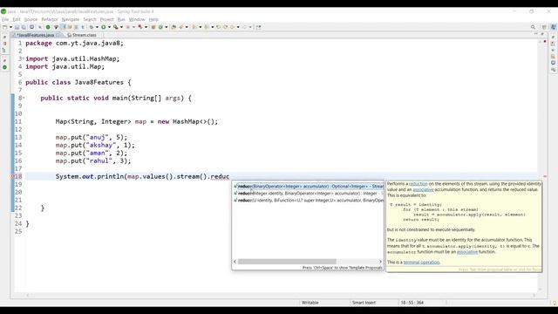
Task: Click the console/terminal toolbar icon
Action: click(31, 27)
